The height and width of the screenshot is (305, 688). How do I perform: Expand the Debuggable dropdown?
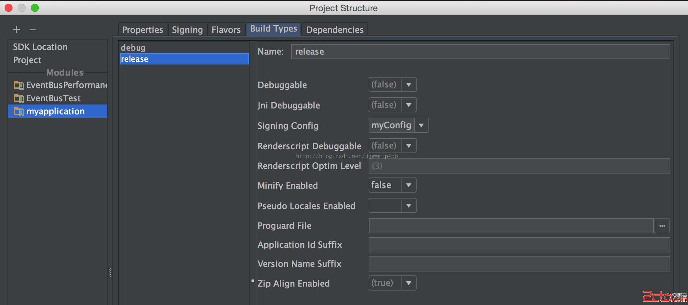[x=409, y=85]
